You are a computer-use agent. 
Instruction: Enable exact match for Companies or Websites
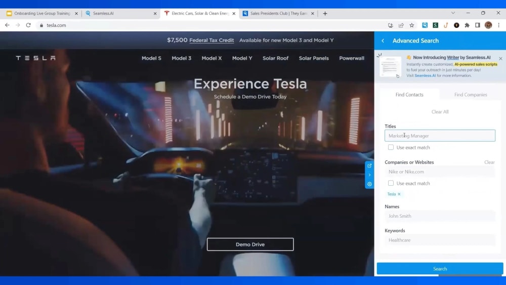tap(391, 183)
